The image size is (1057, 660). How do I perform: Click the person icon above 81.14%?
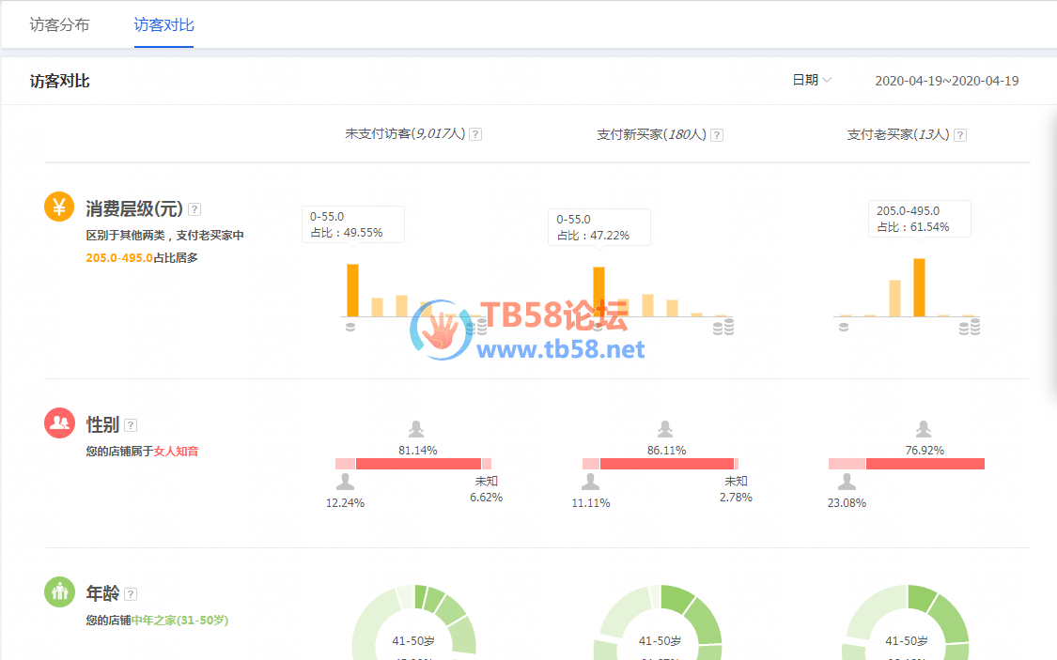(416, 428)
